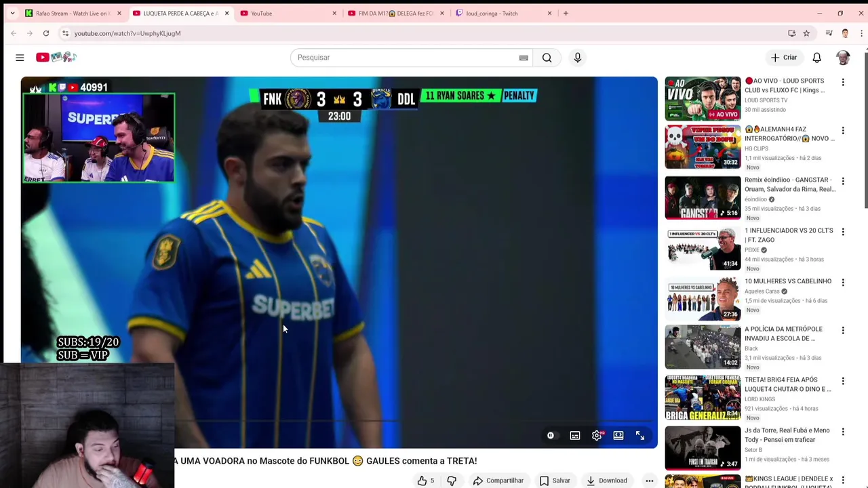Open options for 10 MULHERES VS CABELINHO
The image size is (868, 488).
point(843,282)
